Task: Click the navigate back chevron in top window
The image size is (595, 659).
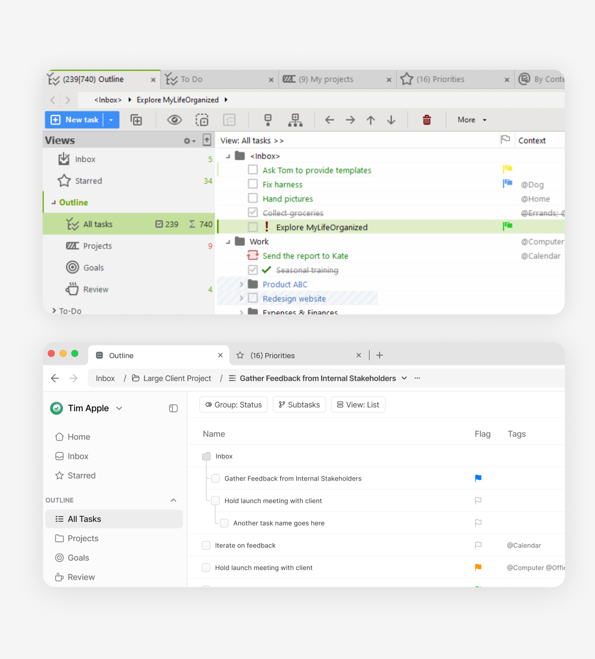Action: click(52, 100)
